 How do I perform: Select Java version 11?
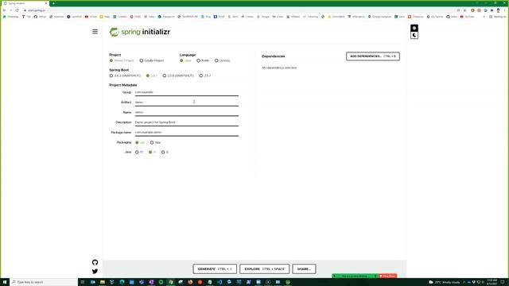pyautogui.click(x=152, y=152)
